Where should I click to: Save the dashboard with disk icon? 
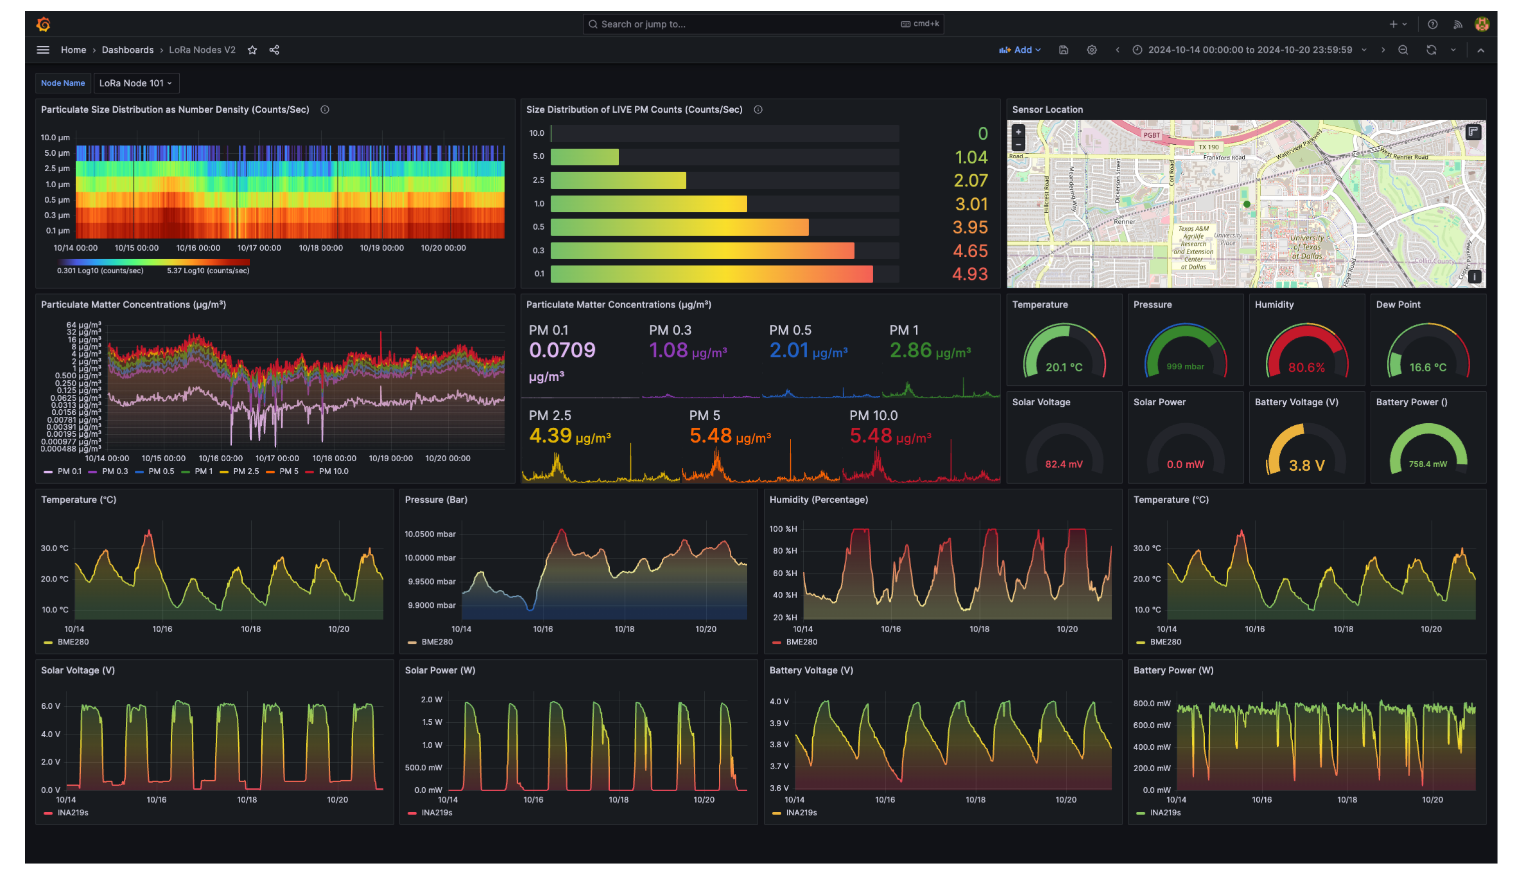(1063, 50)
